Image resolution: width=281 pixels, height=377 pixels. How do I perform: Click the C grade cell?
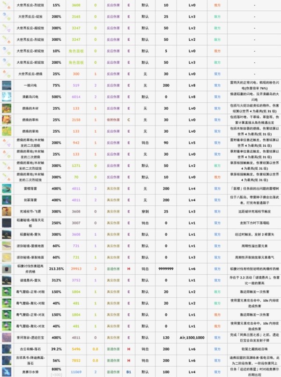tap(129, 120)
